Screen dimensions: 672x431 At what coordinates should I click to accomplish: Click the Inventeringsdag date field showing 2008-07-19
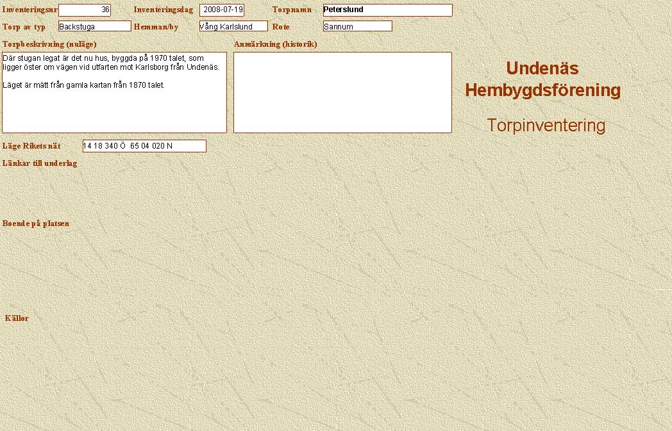coord(222,10)
